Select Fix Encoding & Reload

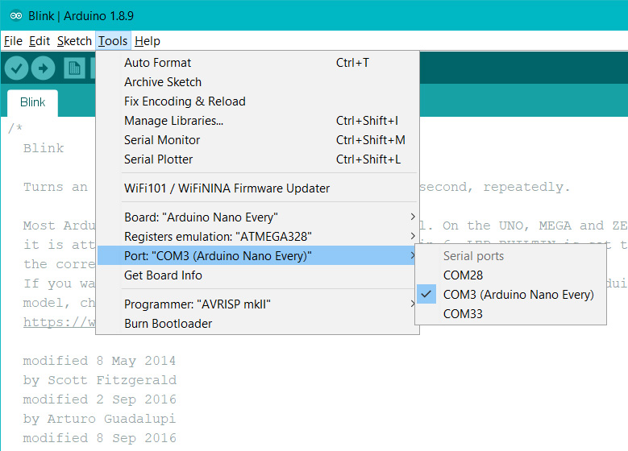(257, 101)
